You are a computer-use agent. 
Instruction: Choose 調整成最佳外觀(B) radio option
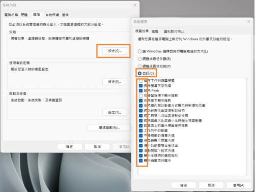[x=139, y=59]
